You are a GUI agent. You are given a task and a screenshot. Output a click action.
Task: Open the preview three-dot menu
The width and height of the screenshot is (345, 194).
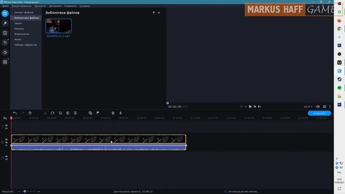(330, 107)
